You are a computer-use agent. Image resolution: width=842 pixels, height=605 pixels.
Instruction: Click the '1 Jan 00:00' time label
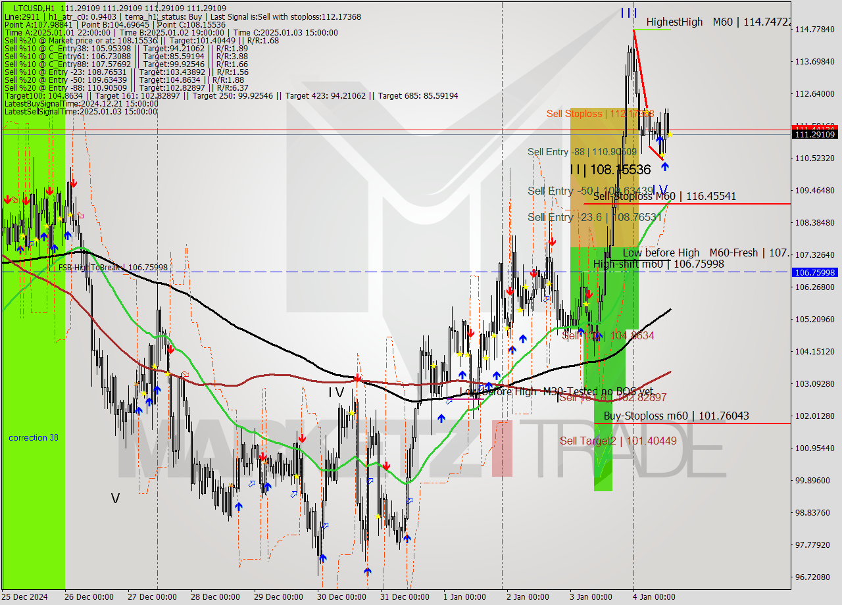click(x=466, y=597)
